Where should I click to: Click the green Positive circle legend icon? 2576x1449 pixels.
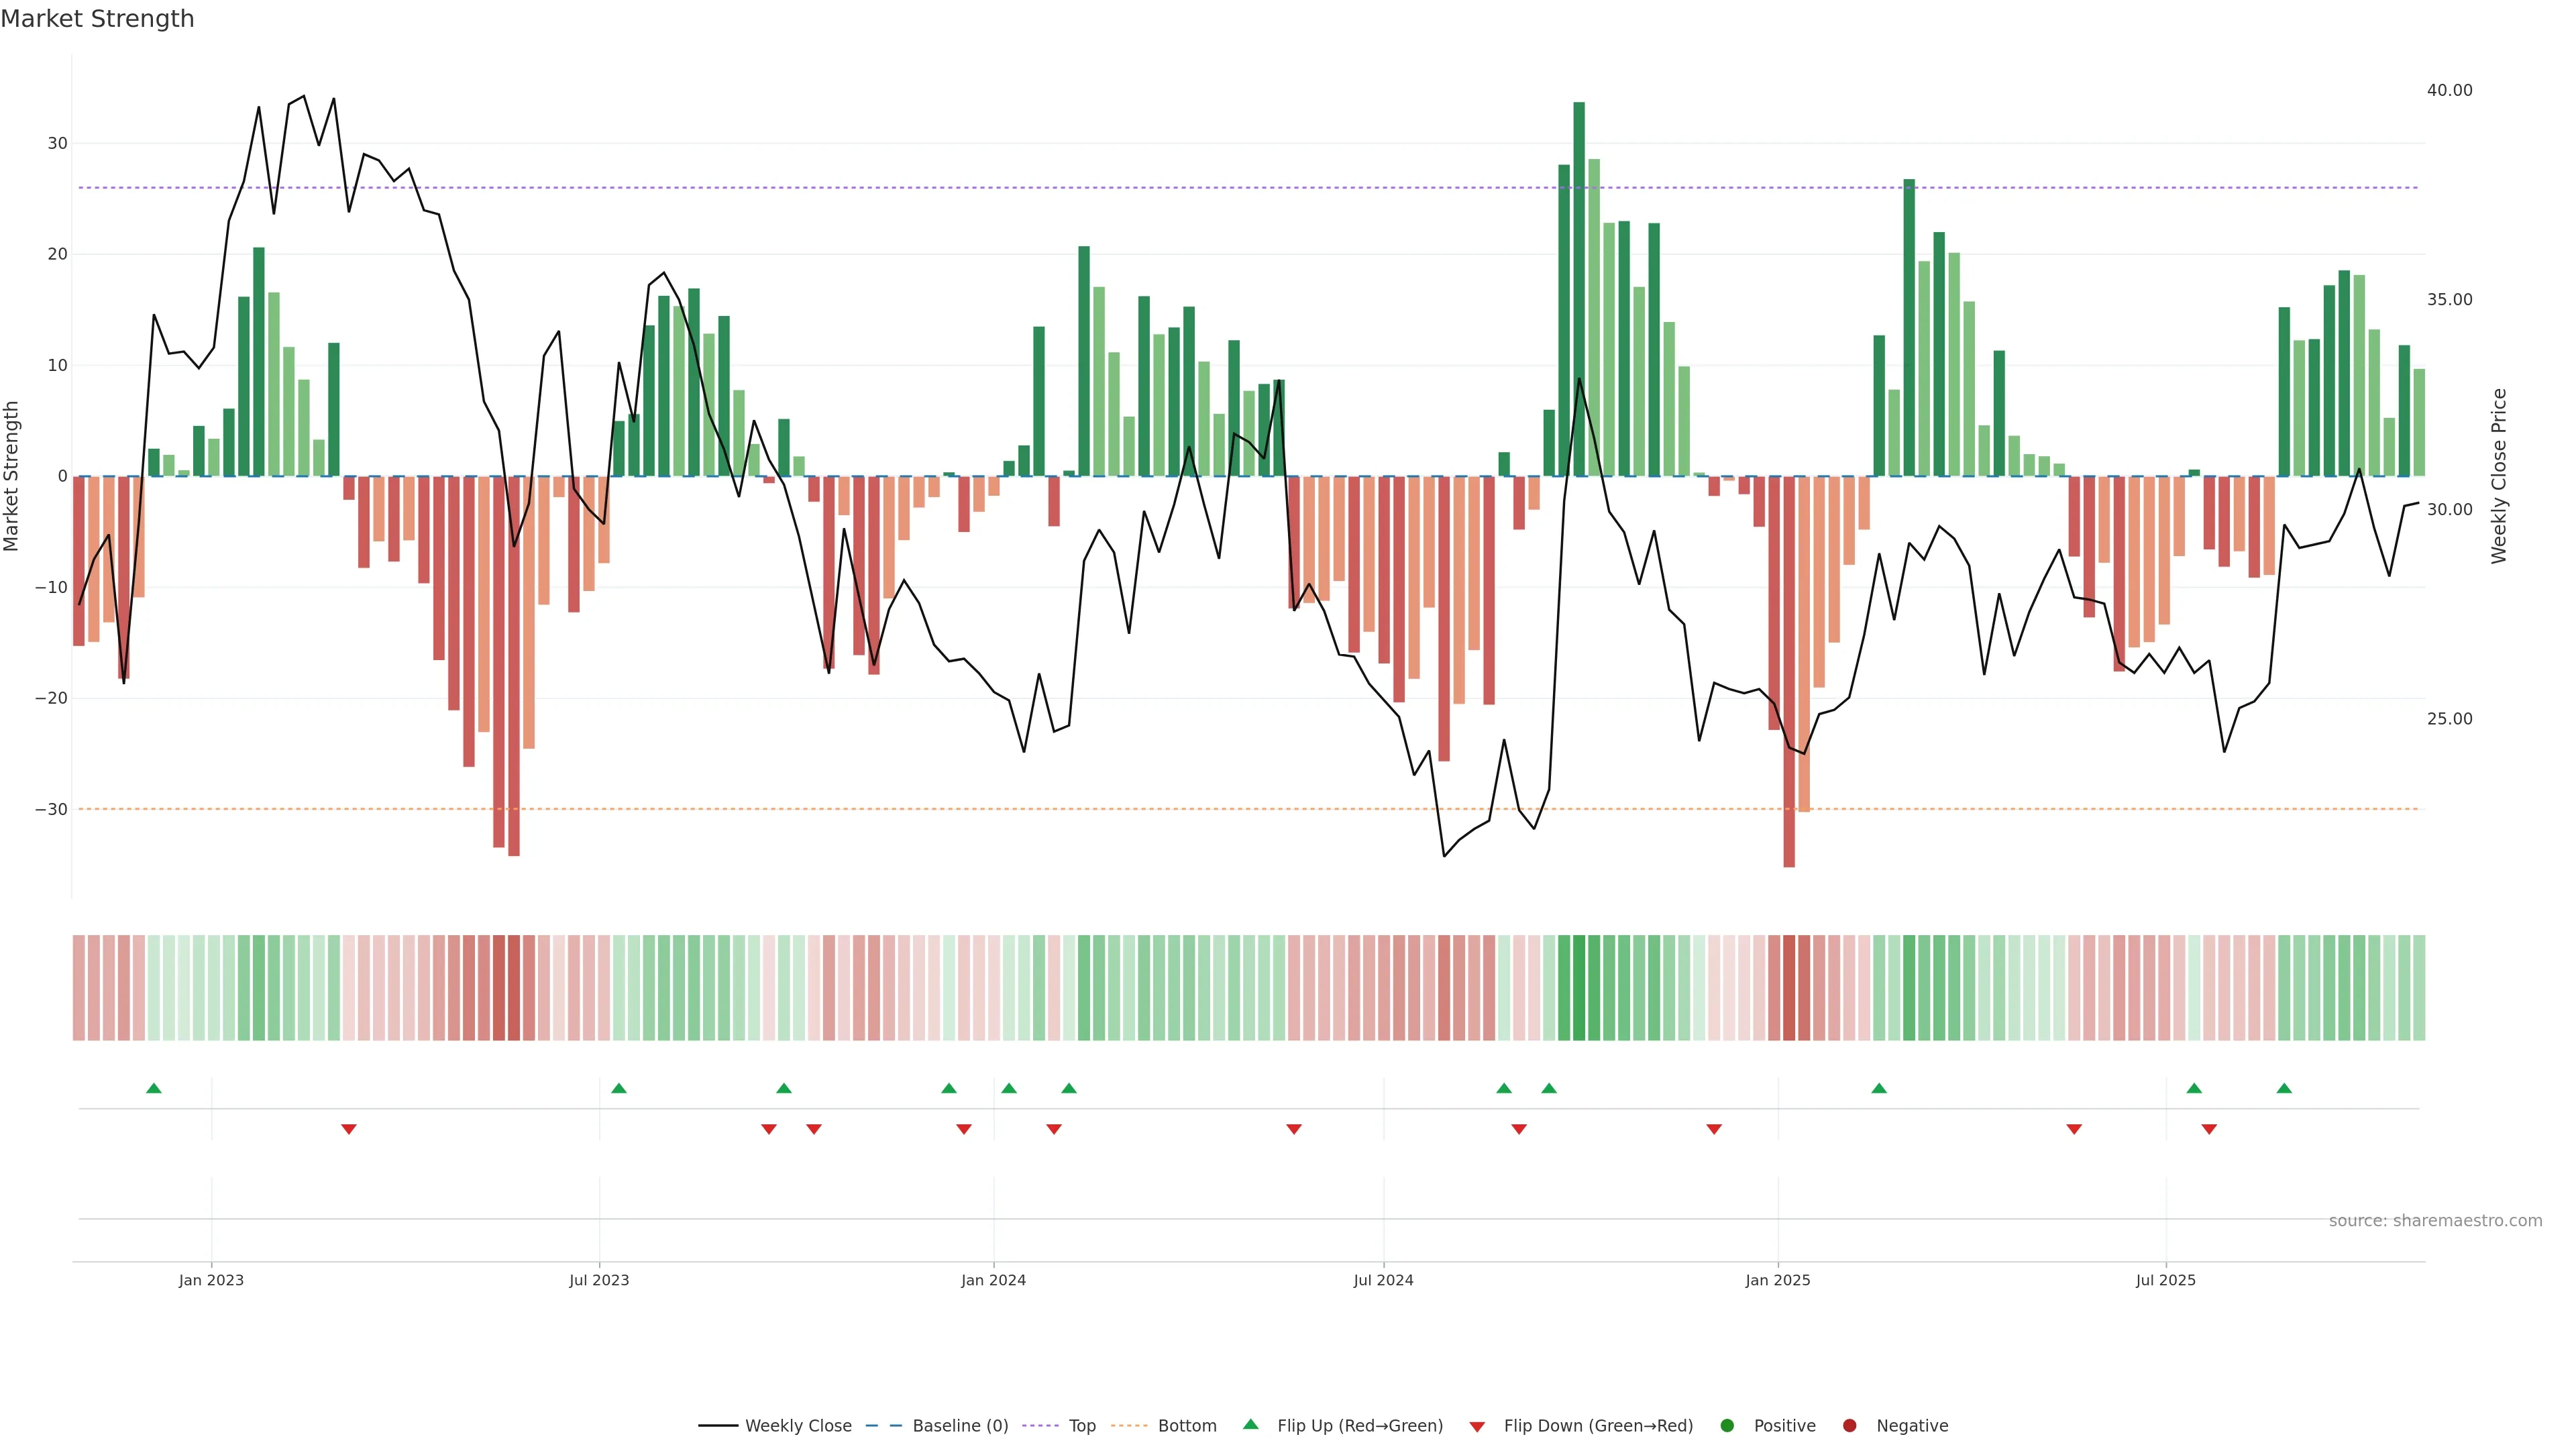[x=1727, y=1426]
